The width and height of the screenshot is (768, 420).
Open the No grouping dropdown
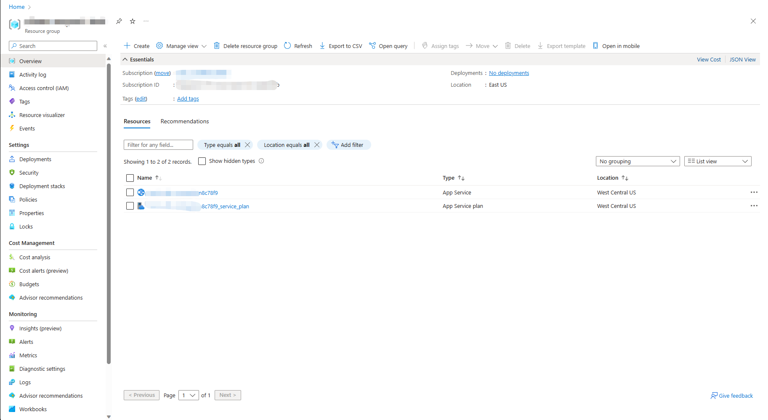(x=638, y=161)
